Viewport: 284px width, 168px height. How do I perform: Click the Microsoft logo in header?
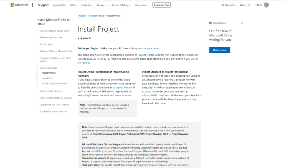tap(19, 5)
